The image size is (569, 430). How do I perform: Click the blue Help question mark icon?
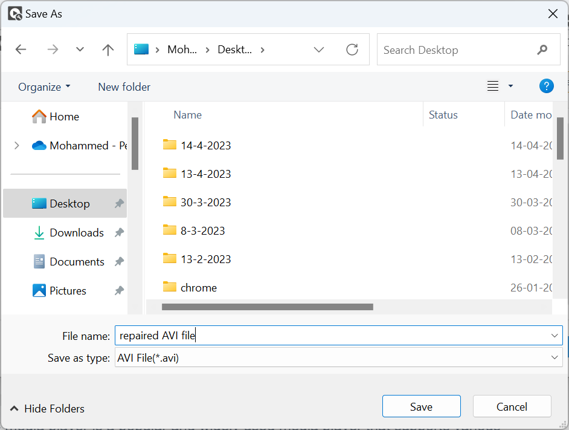tap(546, 86)
